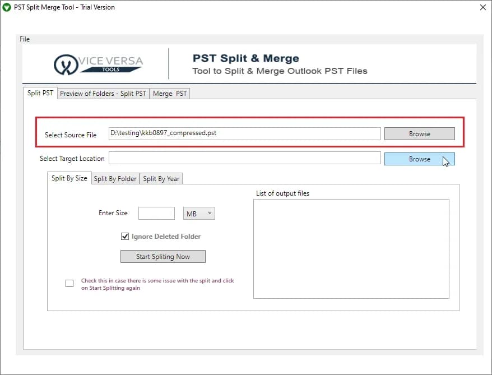This screenshot has width=492, height=375.
Task: Click the Enter Size input box
Action: click(156, 214)
